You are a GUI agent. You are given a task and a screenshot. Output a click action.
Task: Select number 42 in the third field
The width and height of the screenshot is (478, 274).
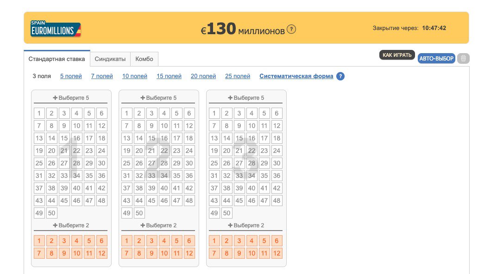pos(277,188)
